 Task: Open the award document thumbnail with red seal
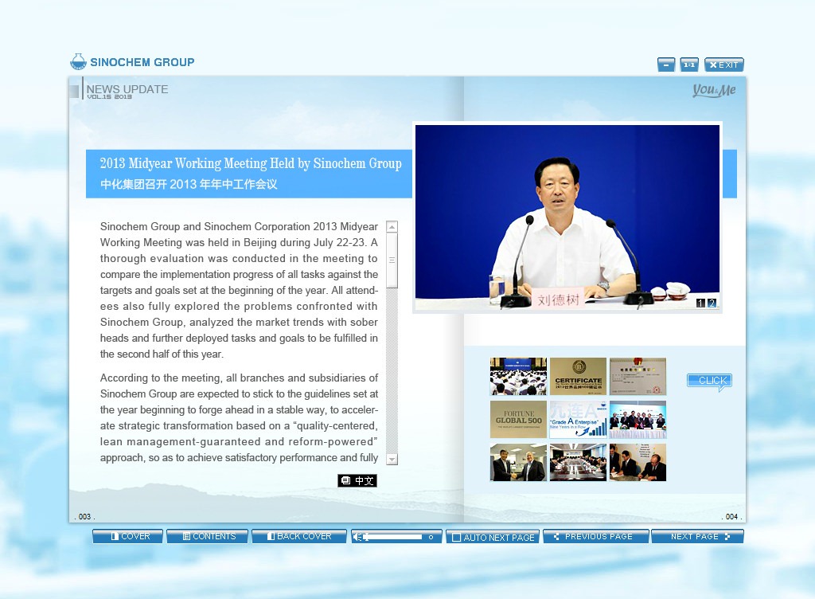pos(638,377)
